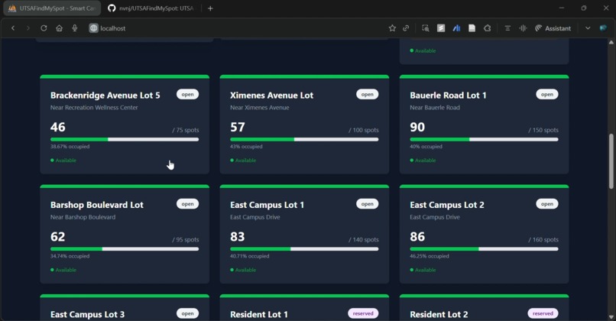The height and width of the screenshot is (321, 616).
Task: Switch to the nvnj/UTSAFindMySpot GitHub tab
Action: pyautogui.click(x=151, y=8)
